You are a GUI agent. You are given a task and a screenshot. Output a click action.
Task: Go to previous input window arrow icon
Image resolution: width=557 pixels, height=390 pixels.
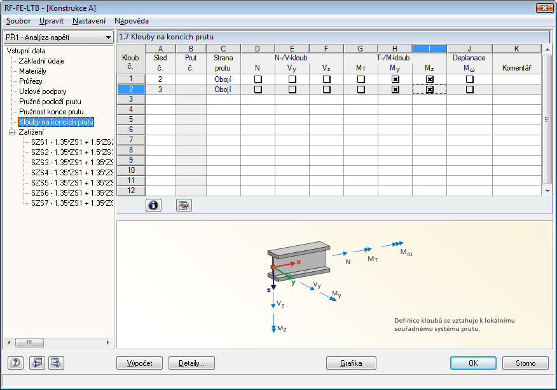coord(37,363)
